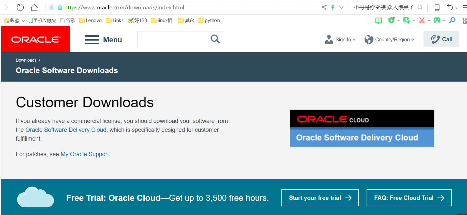Click the green open-book reader icon
The image size is (467, 215).
[x=379, y=21]
